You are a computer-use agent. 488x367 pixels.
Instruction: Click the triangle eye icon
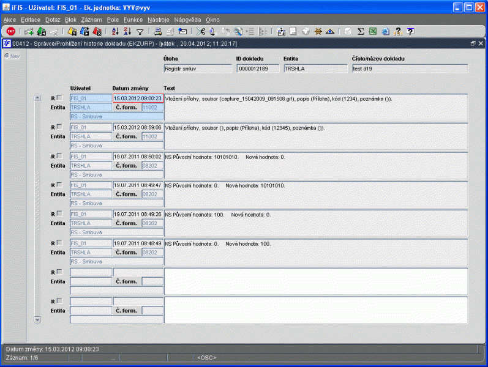tap(330, 31)
